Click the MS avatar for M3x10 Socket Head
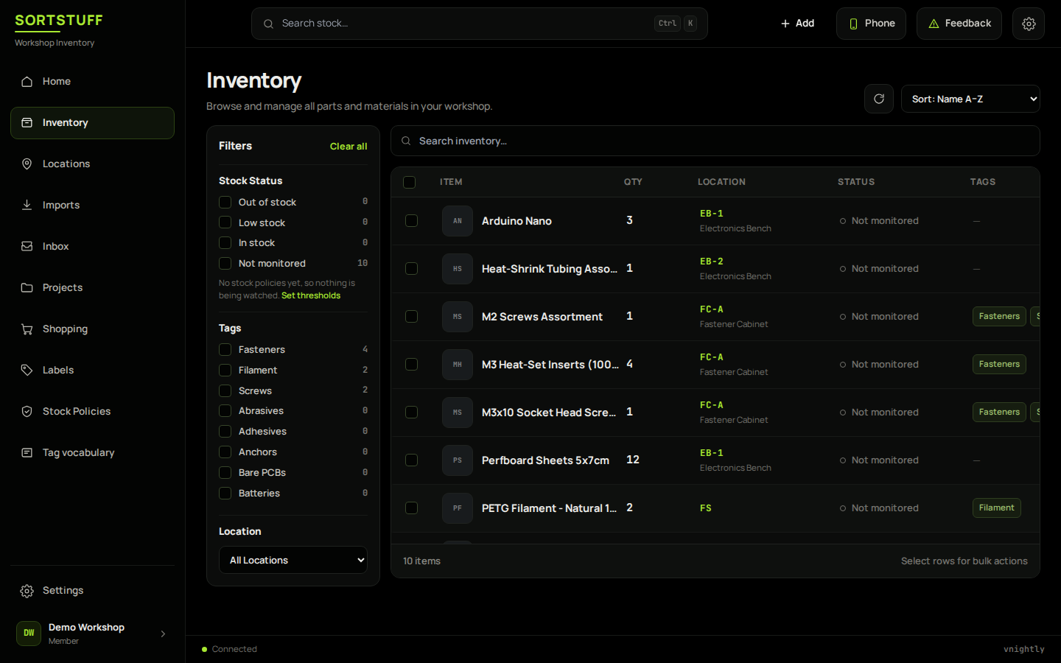The height and width of the screenshot is (663, 1061). point(458,413)
